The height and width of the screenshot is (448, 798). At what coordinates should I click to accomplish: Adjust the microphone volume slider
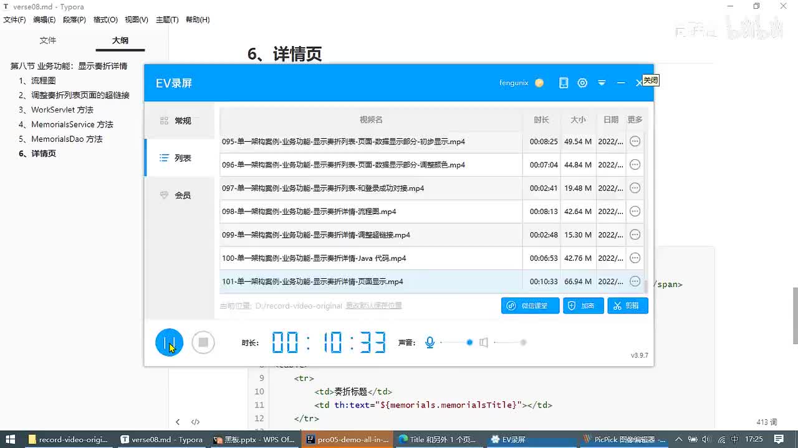tap(456, 342)
